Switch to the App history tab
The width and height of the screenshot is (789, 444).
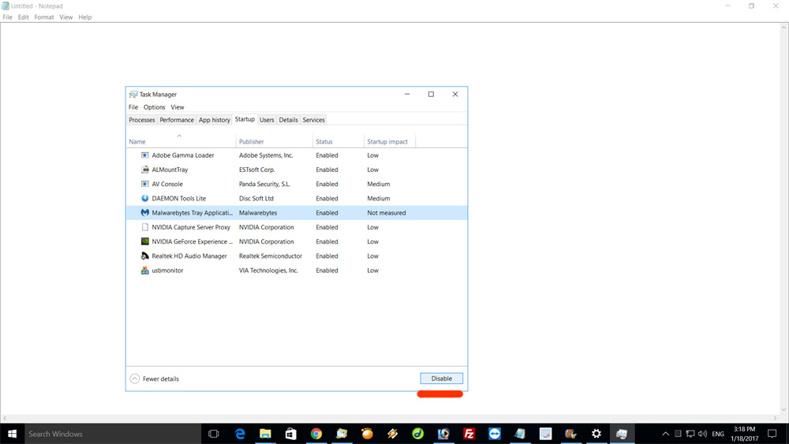(x=215, y=120)
